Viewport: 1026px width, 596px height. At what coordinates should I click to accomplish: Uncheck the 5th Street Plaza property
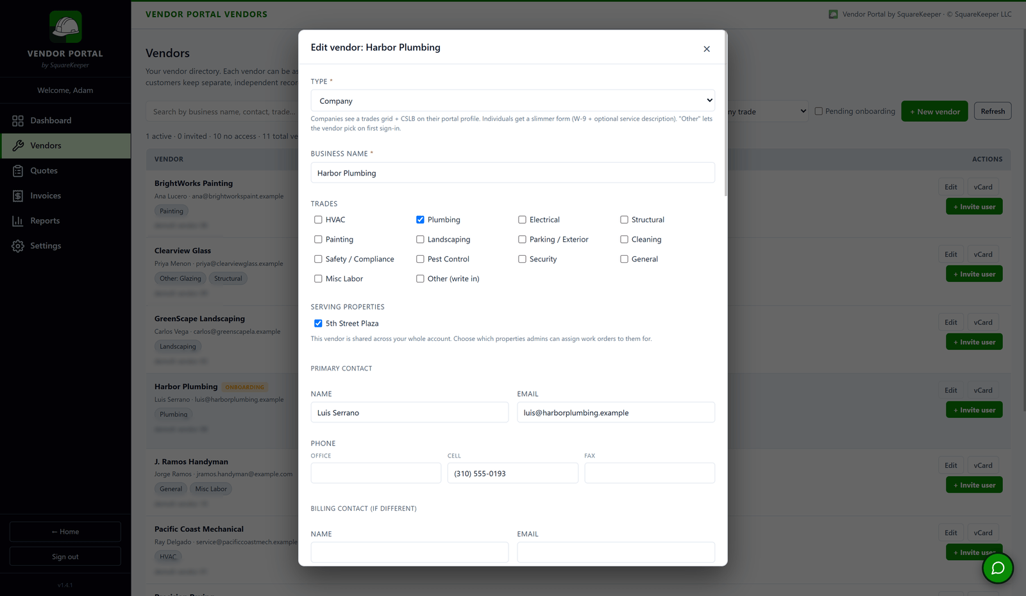(318, 324)
